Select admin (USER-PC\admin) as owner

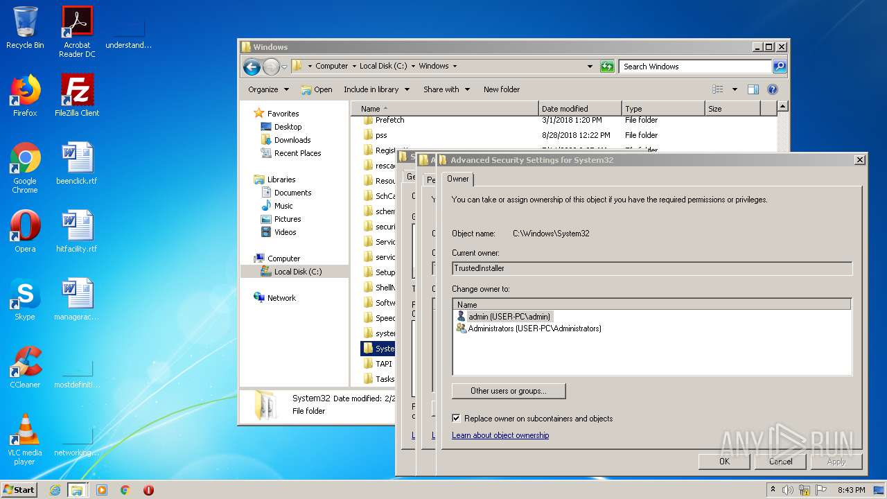[503, 317]
